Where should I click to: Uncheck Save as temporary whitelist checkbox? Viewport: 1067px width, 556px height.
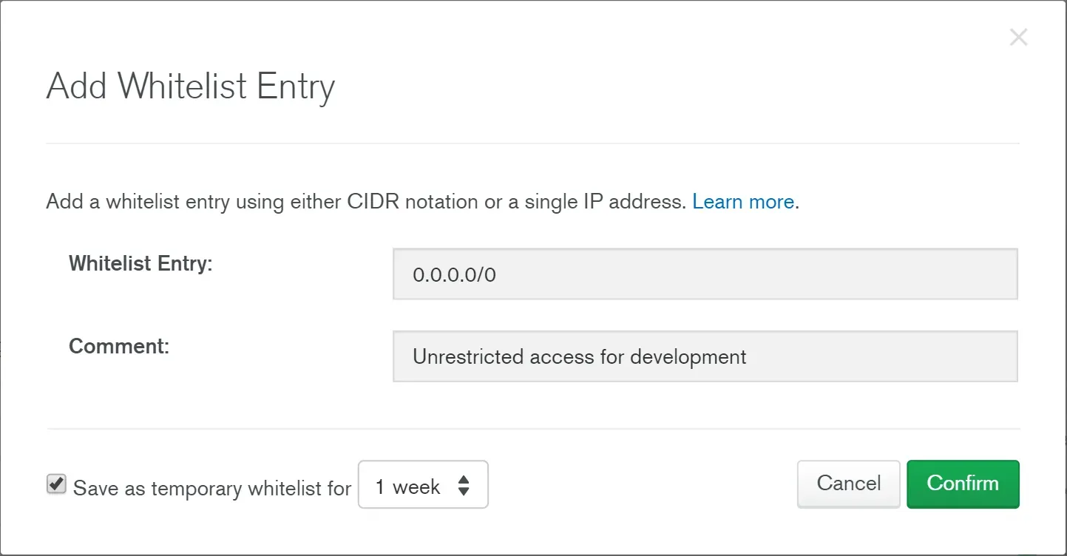tap(56, 484)
